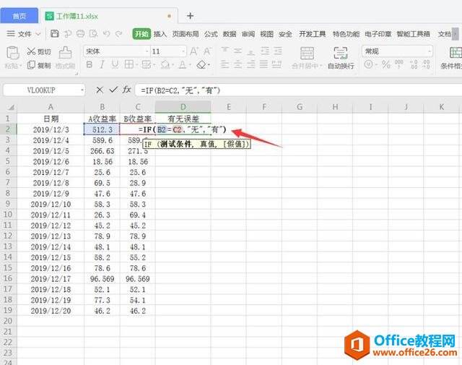Click the 复制 copy button
Viewport: 462px width, 365px height.
pyautogui.click(x=38, y=65)
